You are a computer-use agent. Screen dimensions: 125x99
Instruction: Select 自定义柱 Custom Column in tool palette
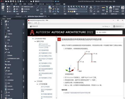(8, 46)
